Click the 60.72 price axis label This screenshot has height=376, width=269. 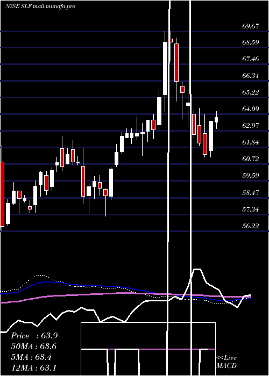click(251, 159)
